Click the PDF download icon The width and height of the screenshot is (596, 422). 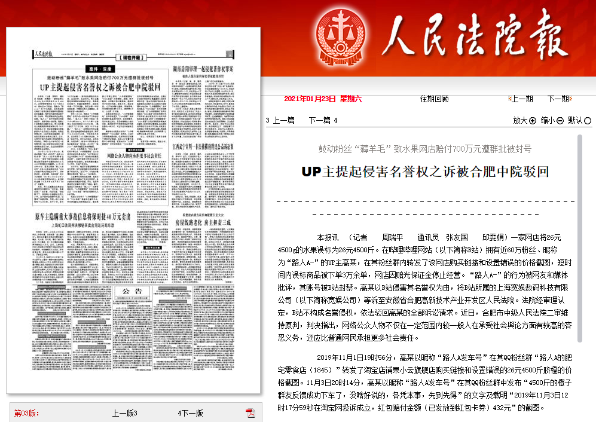pos(250,413)
